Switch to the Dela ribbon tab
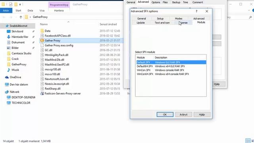 pos(30,11)
